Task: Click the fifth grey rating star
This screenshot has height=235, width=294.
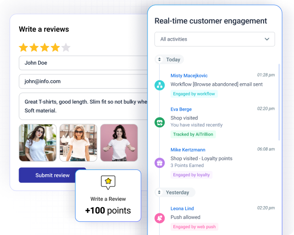Action: point(66,47)
